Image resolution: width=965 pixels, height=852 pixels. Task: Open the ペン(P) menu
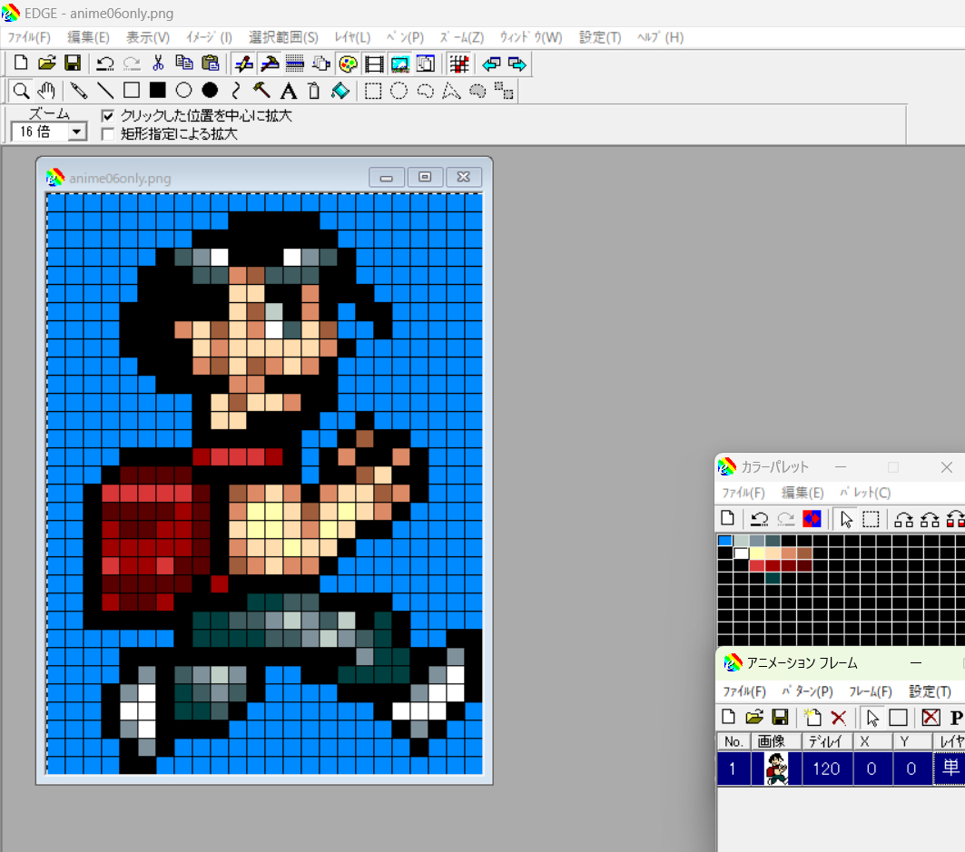pos(405,37)
